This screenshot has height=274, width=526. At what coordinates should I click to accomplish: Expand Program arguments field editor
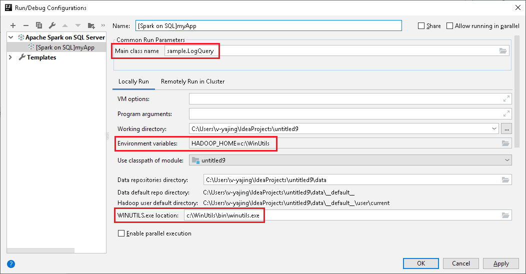click(x=506, y=114)
